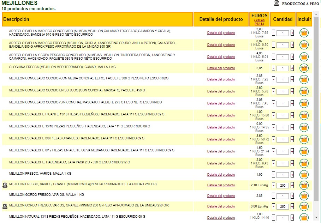The width and height of the screenshot is (321, 223).
Task: View product detail for Mejillon Escabeche 8/12 Piezas
Action: point(221,151)
